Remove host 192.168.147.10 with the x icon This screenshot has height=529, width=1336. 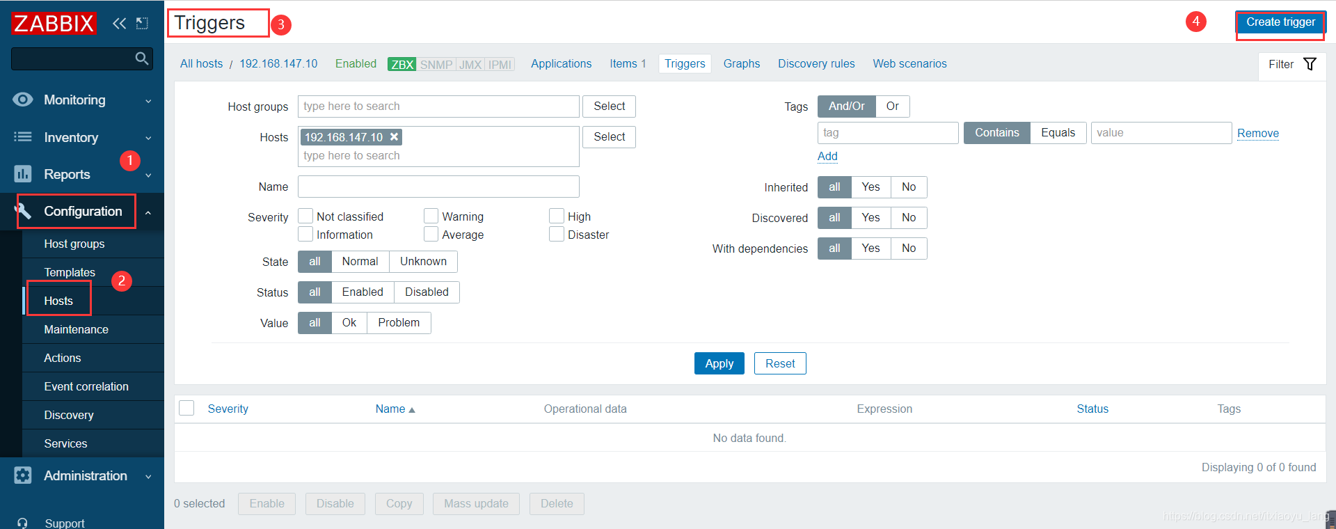pos(394,137)
